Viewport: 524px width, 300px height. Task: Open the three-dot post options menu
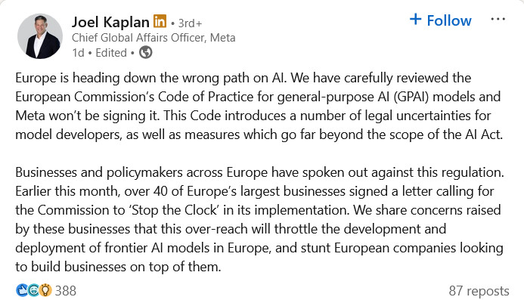click(498, 20)
